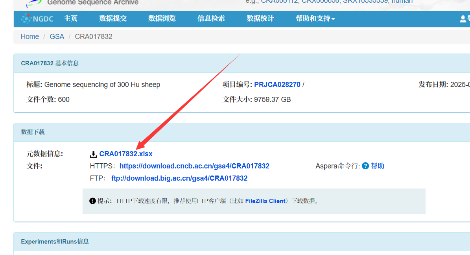The width and height of the screenshot is (470, 255).
Task: Open the 数据浏览 menu item
Action: click(x=162, y=18)
